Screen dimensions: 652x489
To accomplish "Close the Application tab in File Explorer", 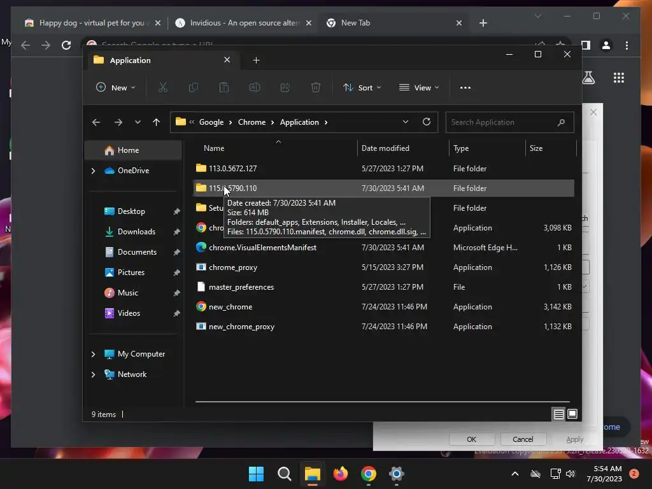I will [x=227, y=60].
